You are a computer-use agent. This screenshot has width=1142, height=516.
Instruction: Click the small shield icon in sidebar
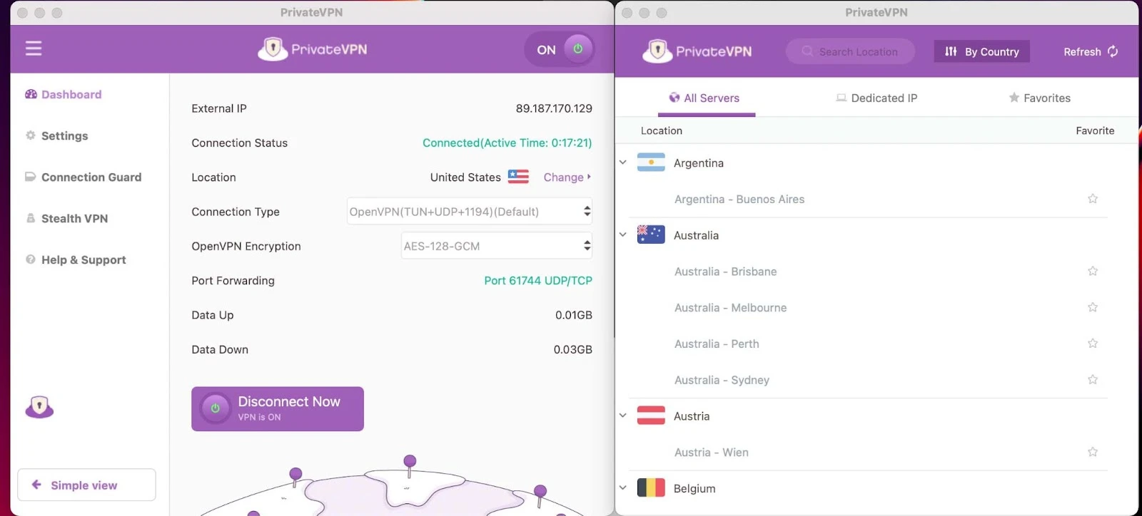point(39,407)
